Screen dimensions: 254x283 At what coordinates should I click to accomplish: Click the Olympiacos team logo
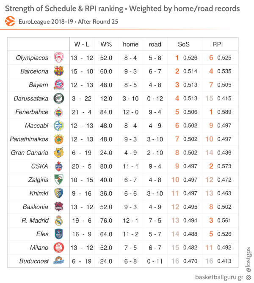[x=58, y=58]
